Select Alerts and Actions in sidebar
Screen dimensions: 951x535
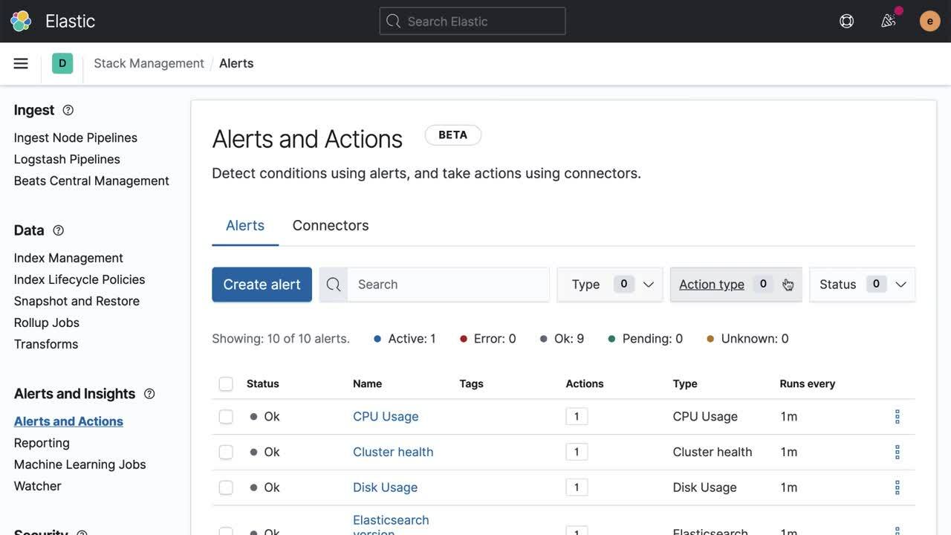point(68,421)
